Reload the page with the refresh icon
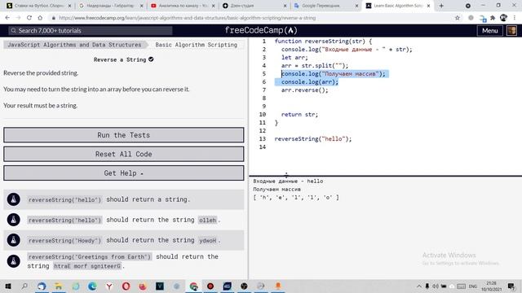 point(29,18)
